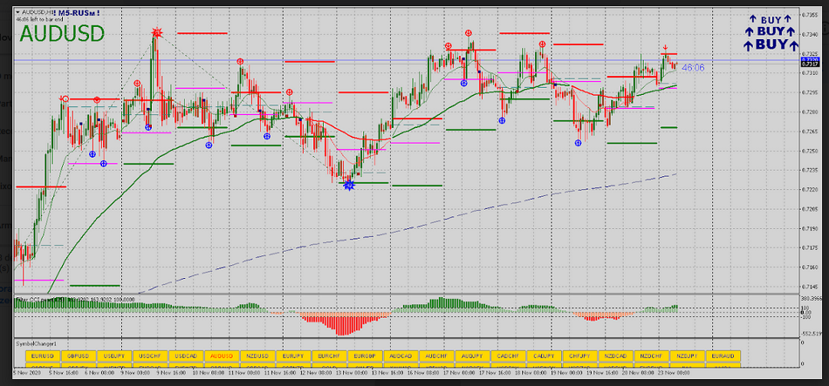Image resolution: width=829 pixels, height=386 pixels.
Task: Select the USDJPY symbol button
Action: (114, 356)
